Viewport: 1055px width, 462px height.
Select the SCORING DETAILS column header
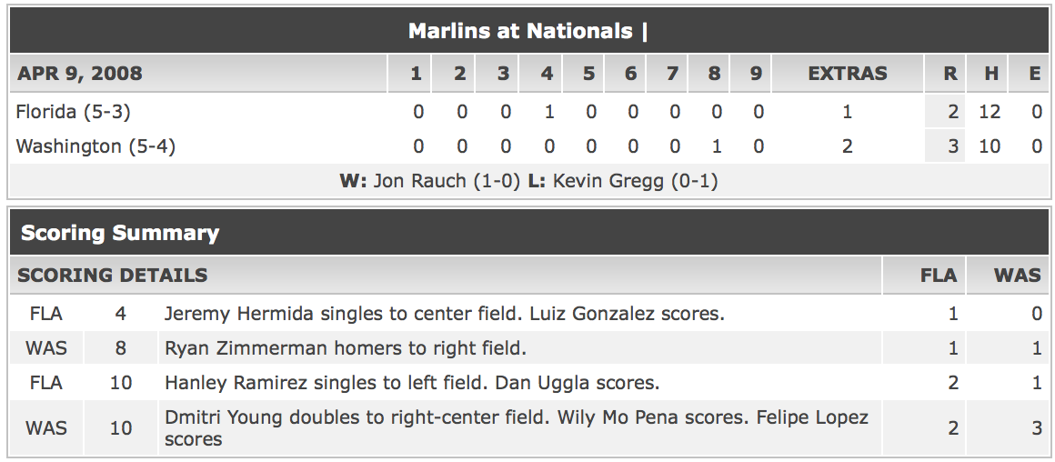tap(113, 275)
